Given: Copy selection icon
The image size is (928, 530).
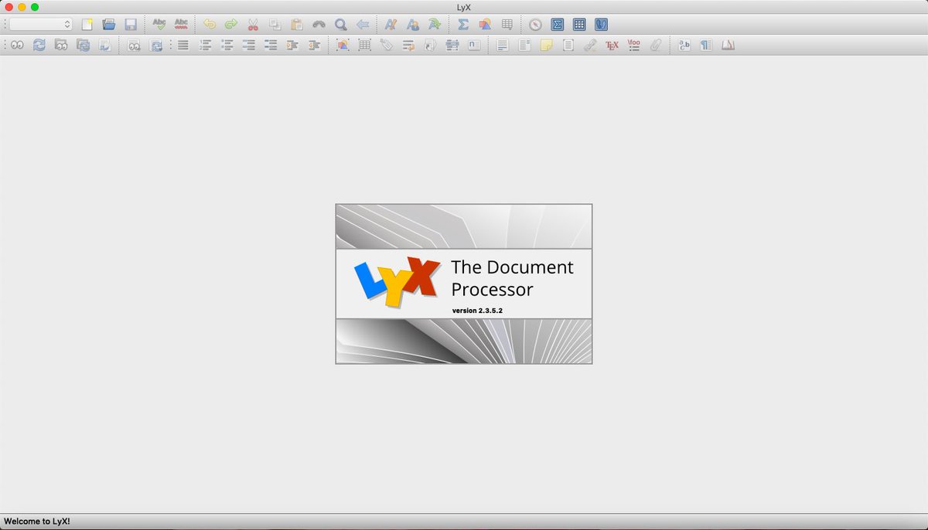Looking at the screenshot, I should [x=275, y=25].
